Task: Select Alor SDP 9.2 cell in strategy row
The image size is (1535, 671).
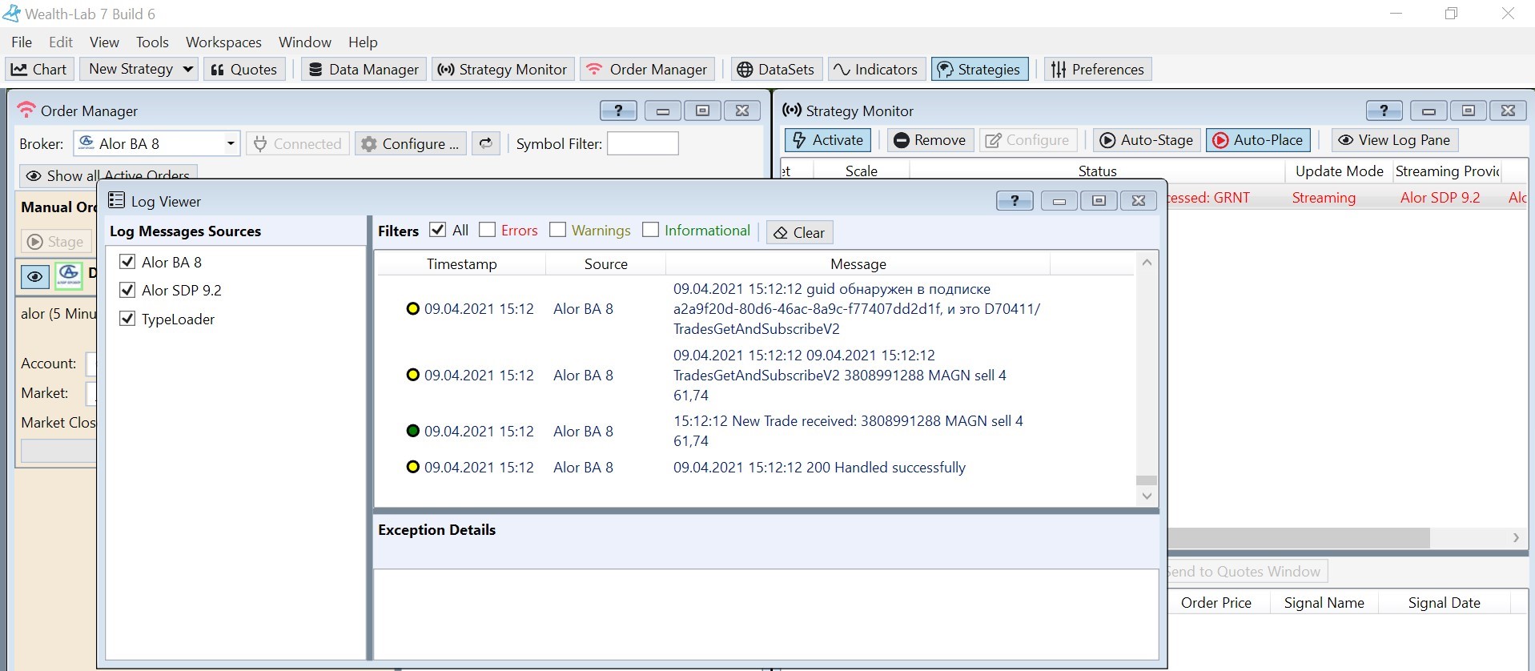Action: [x=1440, y=198]
